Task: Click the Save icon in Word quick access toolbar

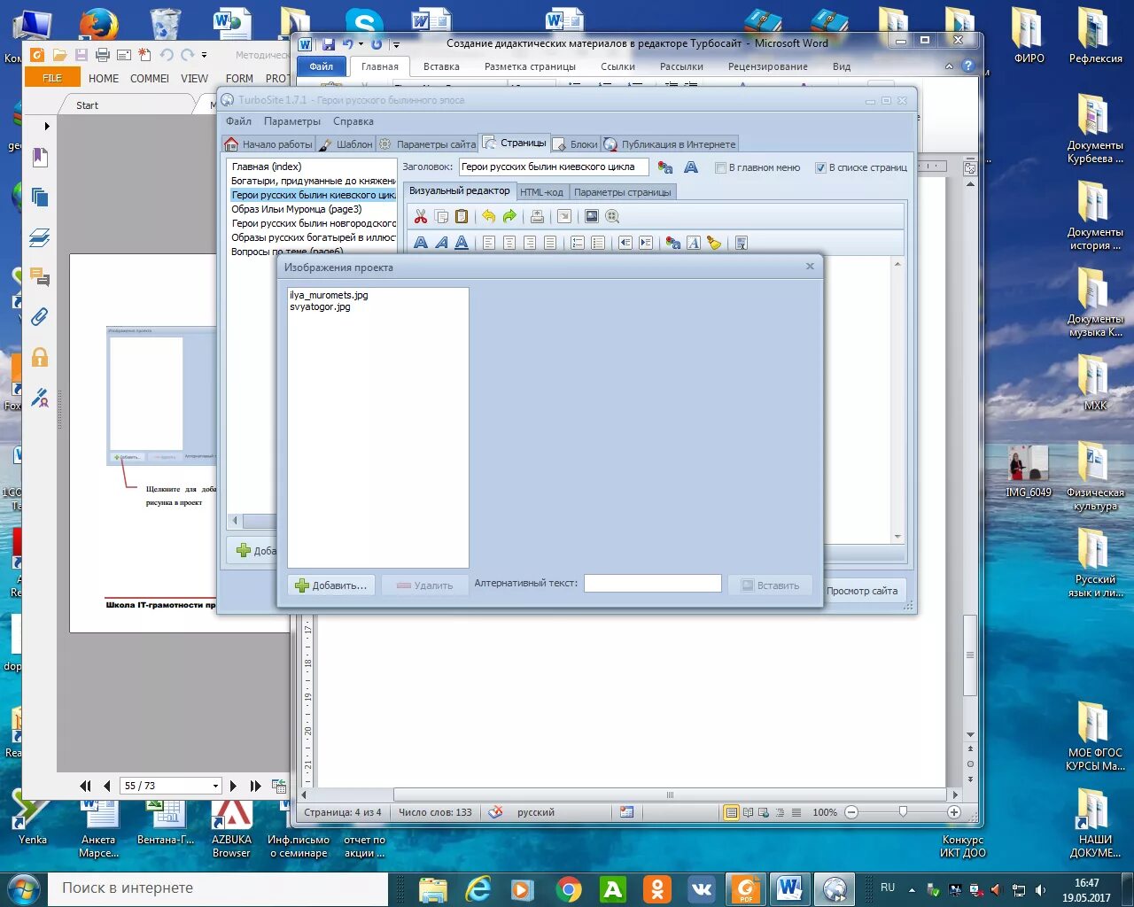Action: tap(328, 43)
